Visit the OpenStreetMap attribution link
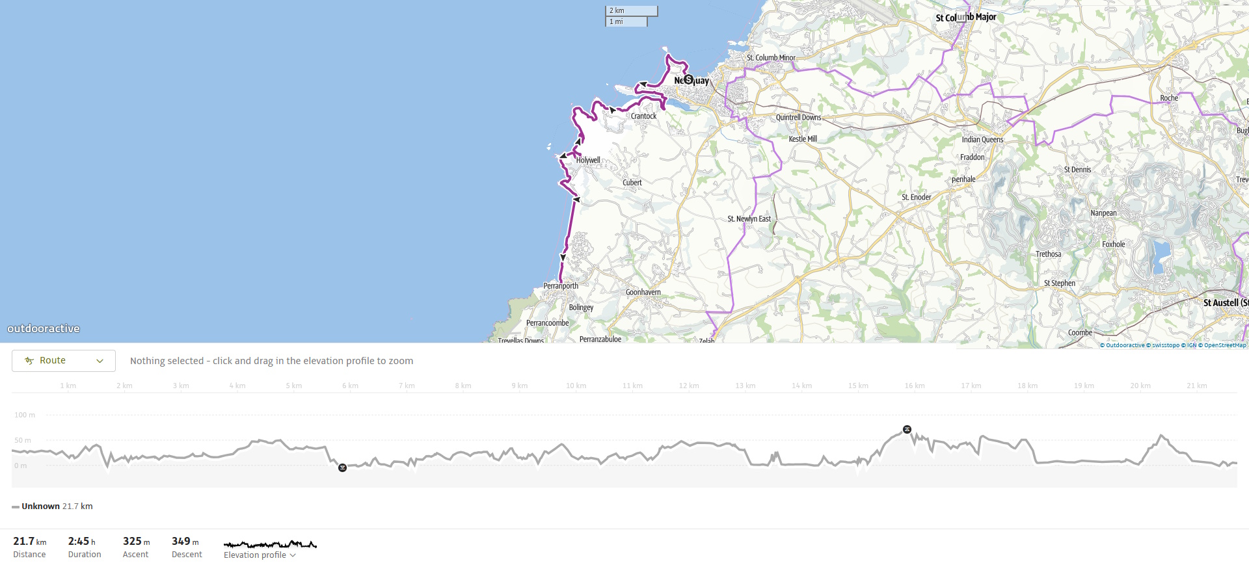The image size is (1249, 565). click(1223, 345)
